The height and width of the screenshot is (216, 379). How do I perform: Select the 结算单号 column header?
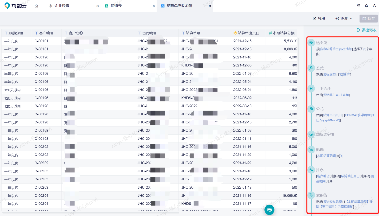[x=205, y=33]
